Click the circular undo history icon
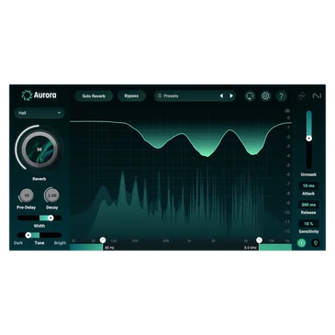This screenshot has width=335, height=335. 250,96
